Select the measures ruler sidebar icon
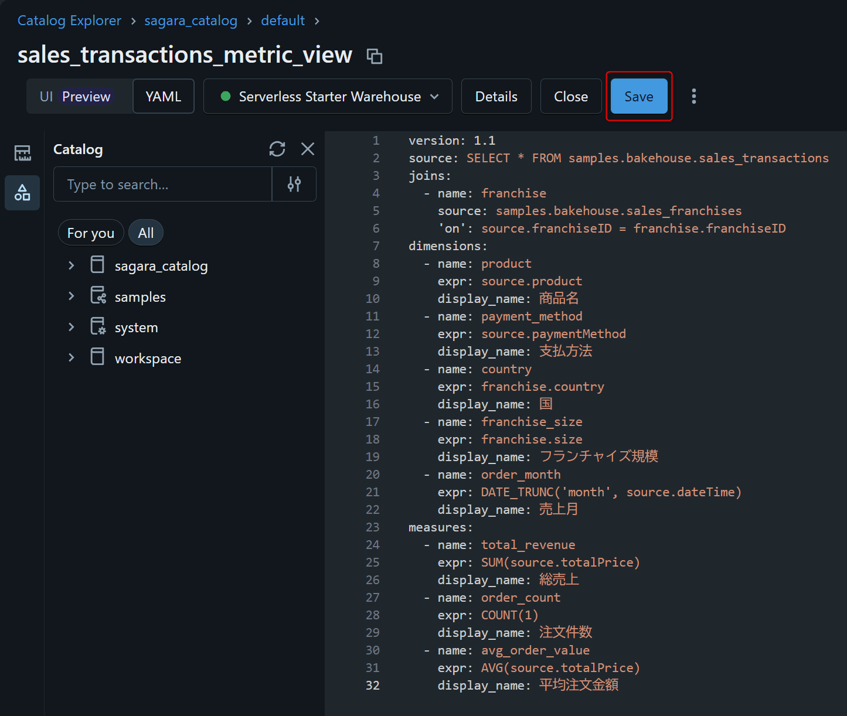Image resolution: width=847 pixels, height=716 pixels. click(22, 153)
